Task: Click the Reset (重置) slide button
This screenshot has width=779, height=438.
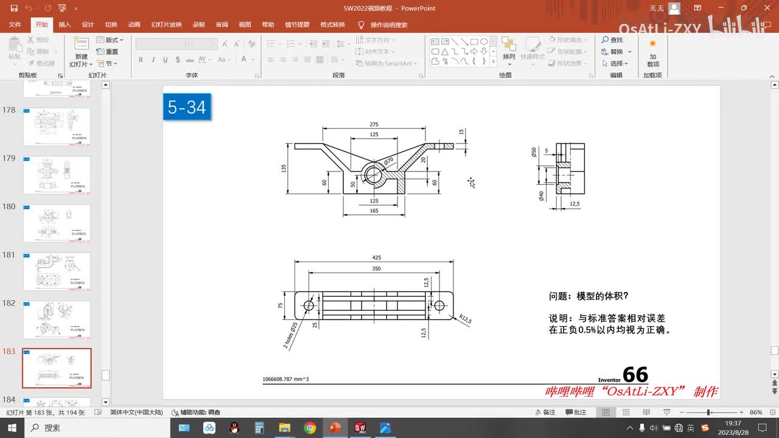Action: coord(107,52)
